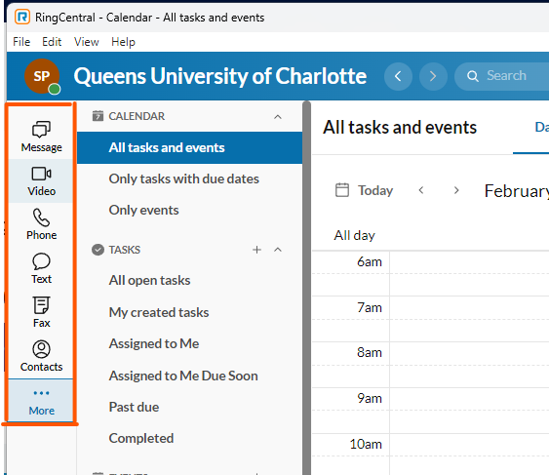Collapse the CALENDAR section

click(x=278, y=117)
